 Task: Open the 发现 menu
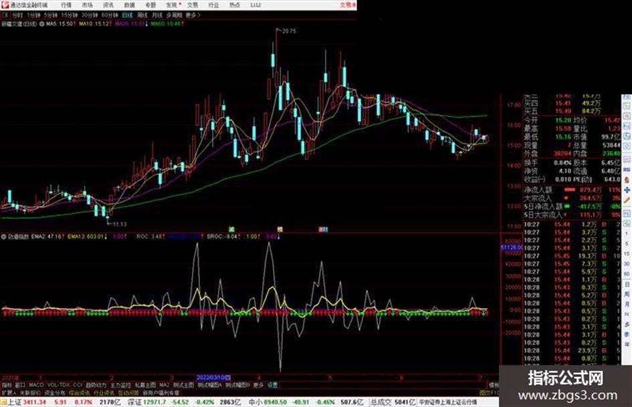pos(172,5)
